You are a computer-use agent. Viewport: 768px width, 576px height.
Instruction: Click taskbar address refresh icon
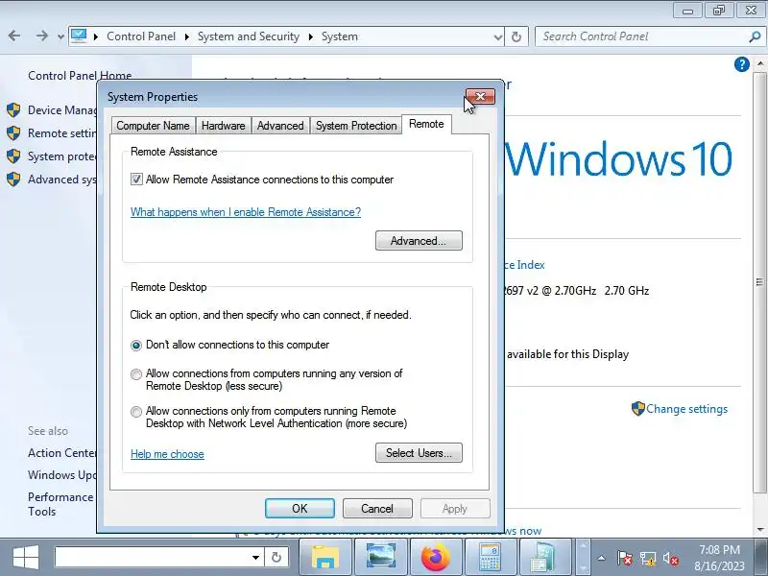276,558
